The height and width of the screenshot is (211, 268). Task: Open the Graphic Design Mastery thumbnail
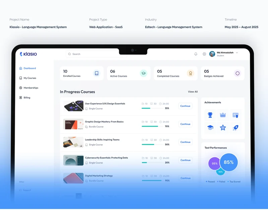pyautogui.click(x=73, y=124)
